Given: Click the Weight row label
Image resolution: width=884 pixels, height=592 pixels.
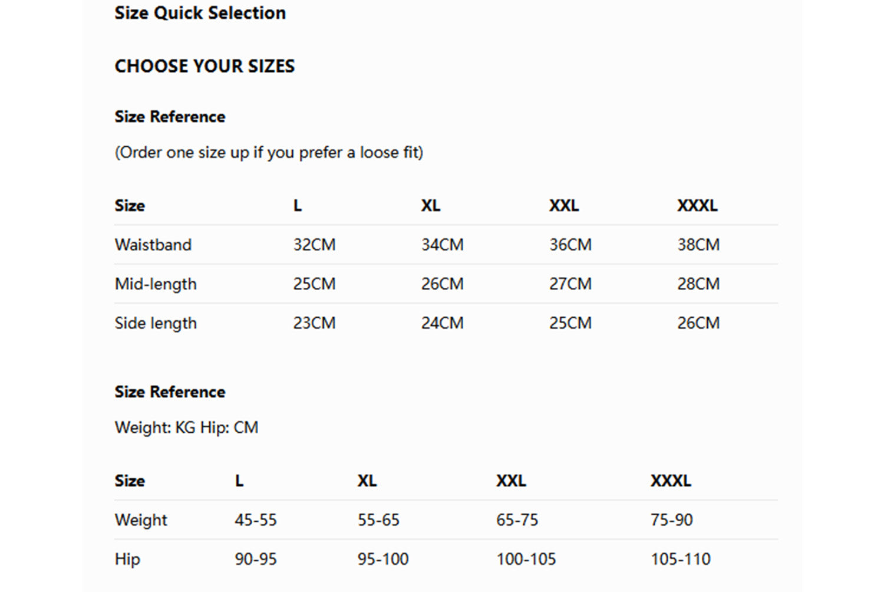Looking at the screenshot, I should click(141, 520).
